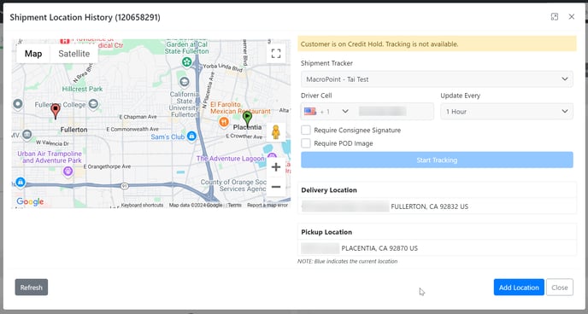
Task: Switch to the Satellite map view
Action: [73, 54]
